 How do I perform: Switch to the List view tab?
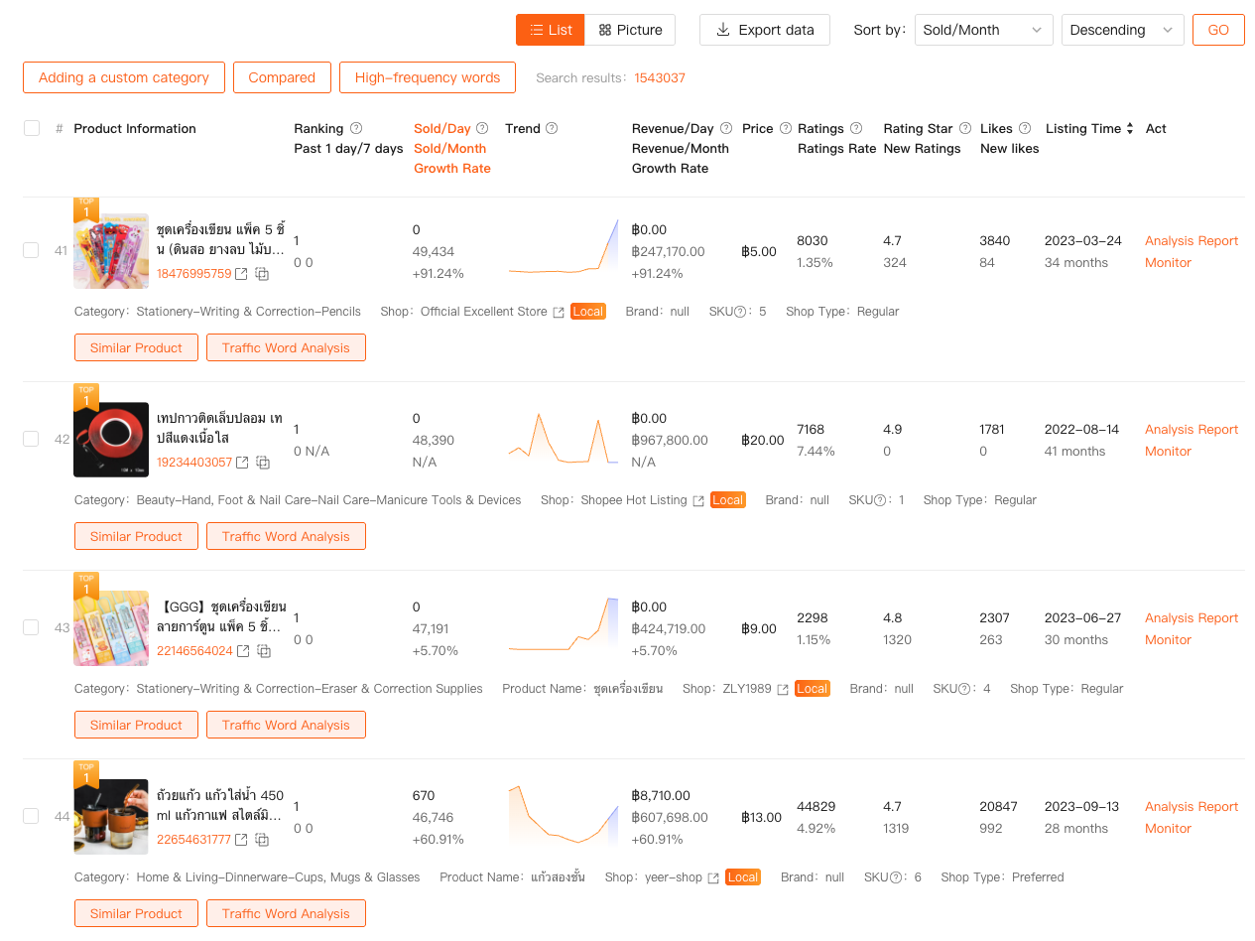[550, 30]
